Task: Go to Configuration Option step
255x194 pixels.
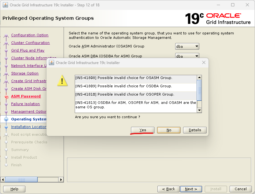Action: pyautogui.click(x=30, y=35)
